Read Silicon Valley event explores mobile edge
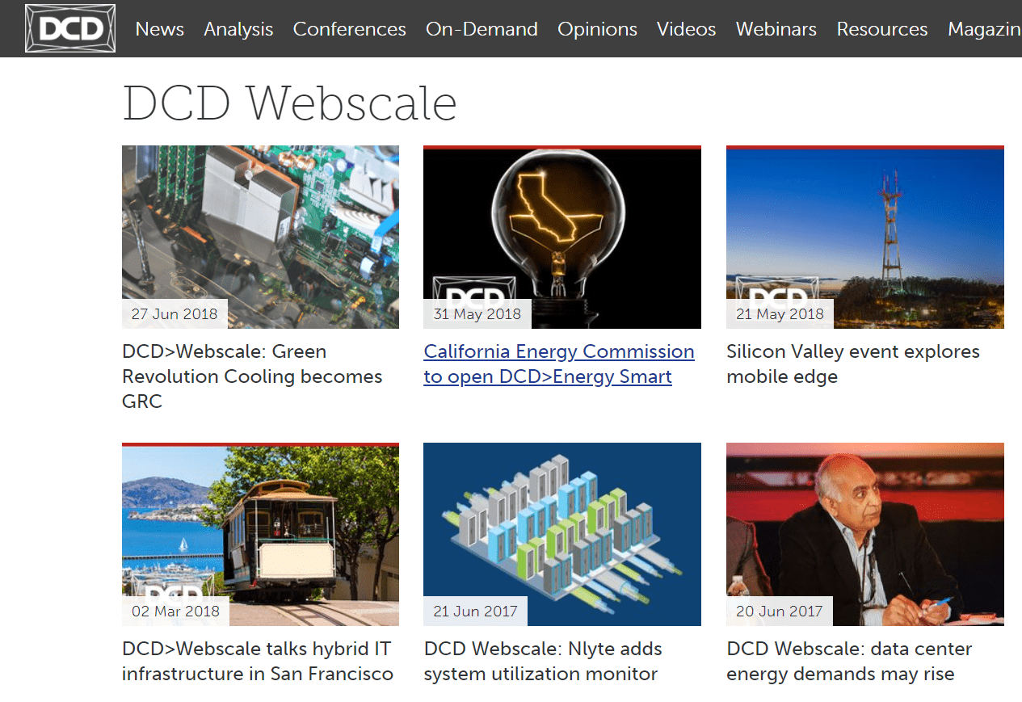This screenshot has width=1022, height=702. pyautogui.click(x=852, y=364)
